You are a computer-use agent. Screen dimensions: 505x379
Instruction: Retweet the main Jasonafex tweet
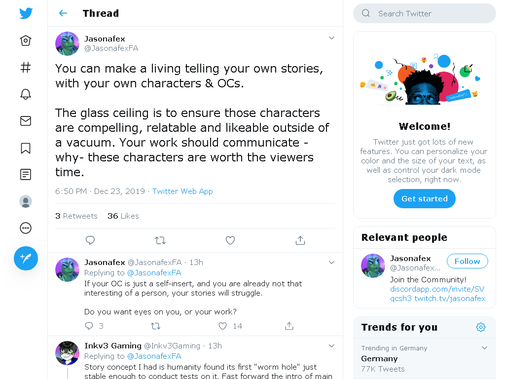160,240
